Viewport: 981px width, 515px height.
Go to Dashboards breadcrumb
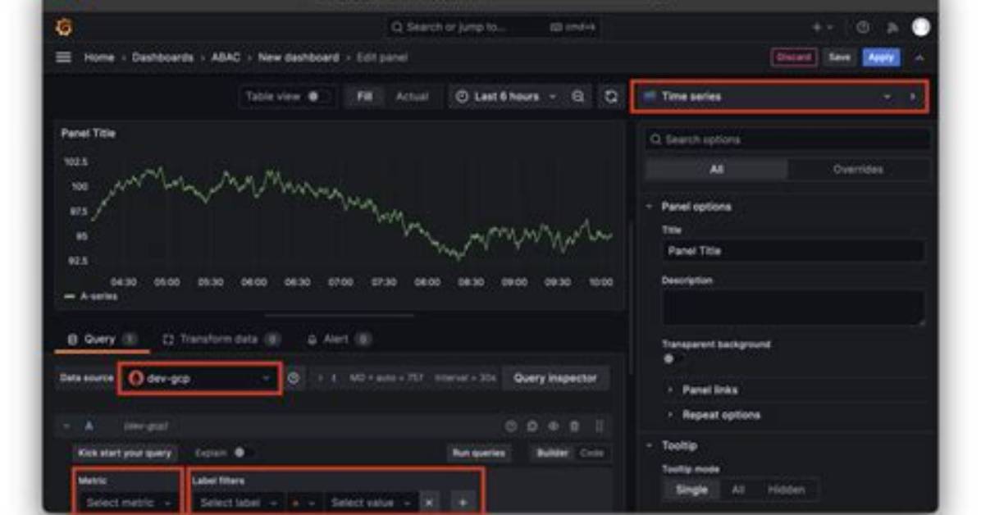pyautogui.click(x=162, y=57)
